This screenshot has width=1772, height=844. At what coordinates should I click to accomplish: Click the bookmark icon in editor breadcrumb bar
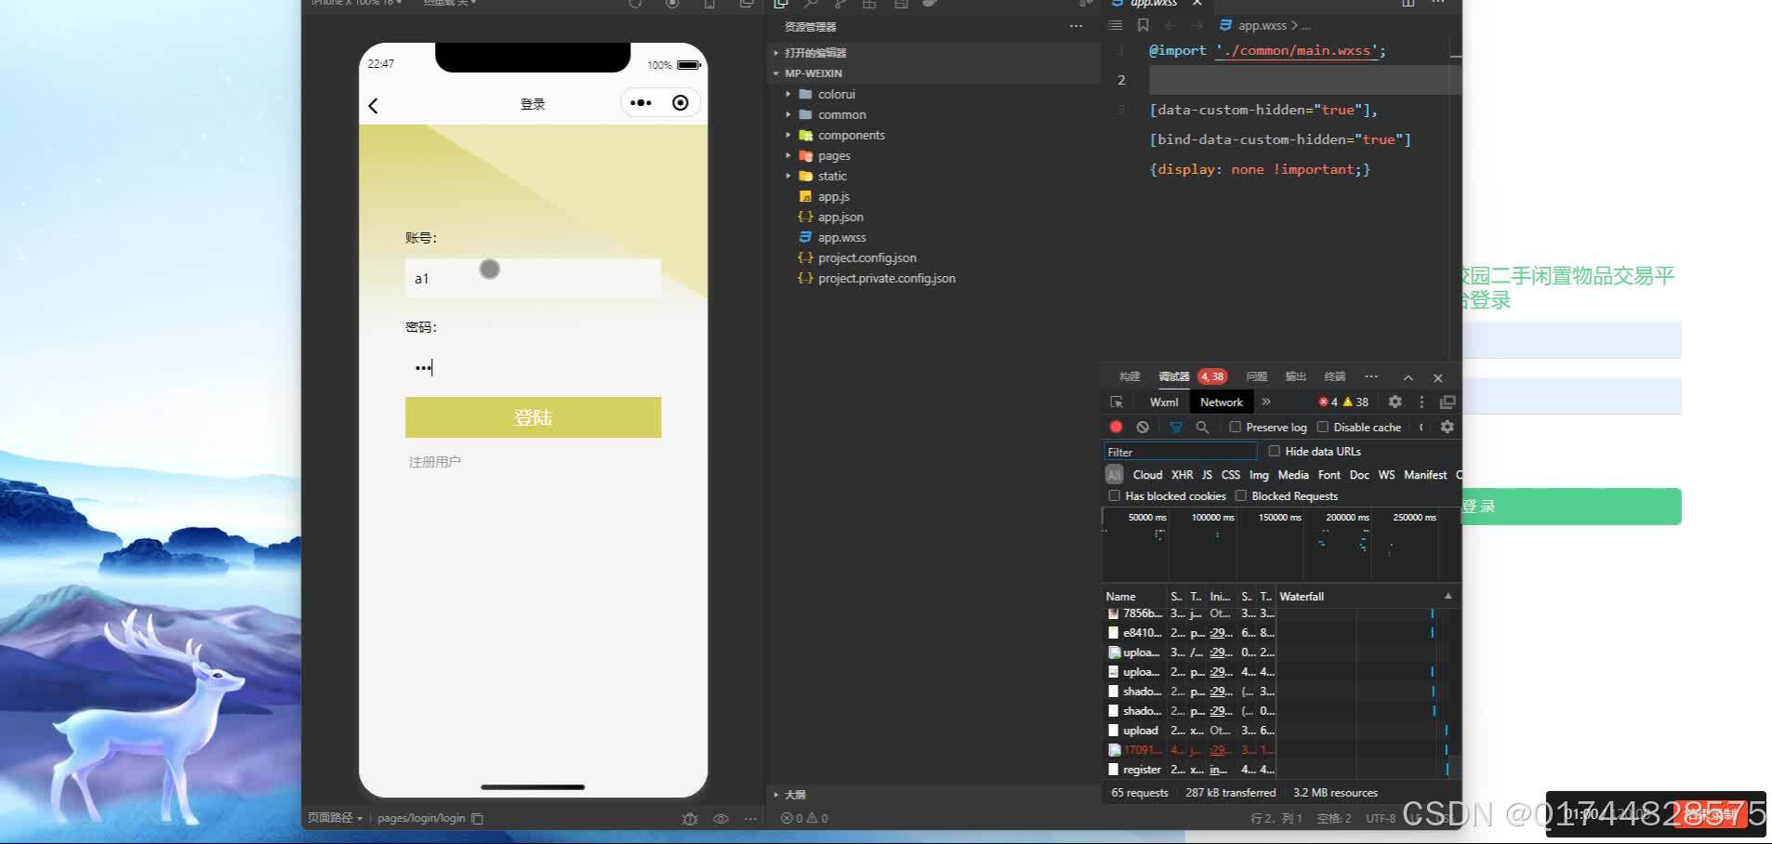coord(1144,25)
